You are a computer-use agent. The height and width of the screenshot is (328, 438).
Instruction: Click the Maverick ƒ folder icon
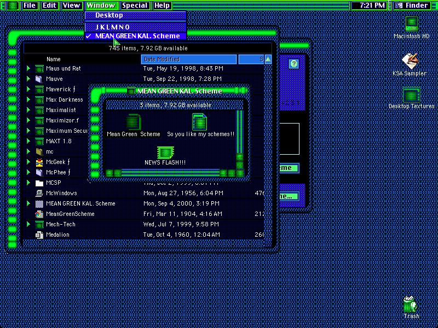click(x=39, y=89)
